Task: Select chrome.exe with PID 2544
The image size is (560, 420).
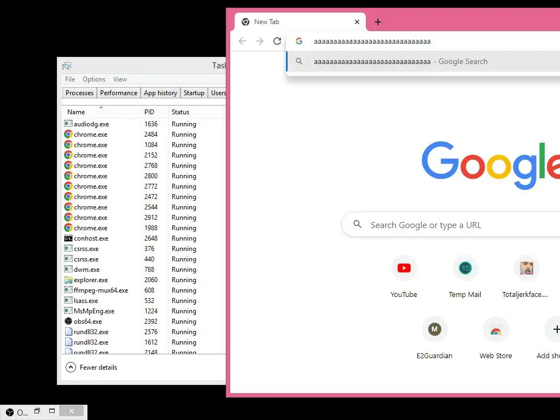Action: [144, 207]
